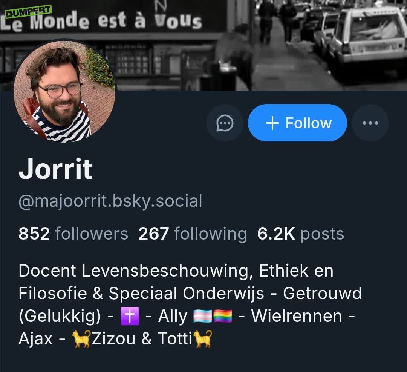Click the cat emoji after Totti
This screenshot has height=372, width=407.
pyautogui.click(x=203, y=339)
